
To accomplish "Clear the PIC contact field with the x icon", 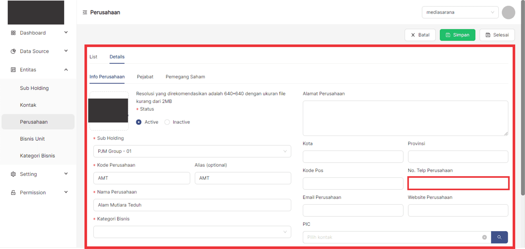I will (484, 237).
